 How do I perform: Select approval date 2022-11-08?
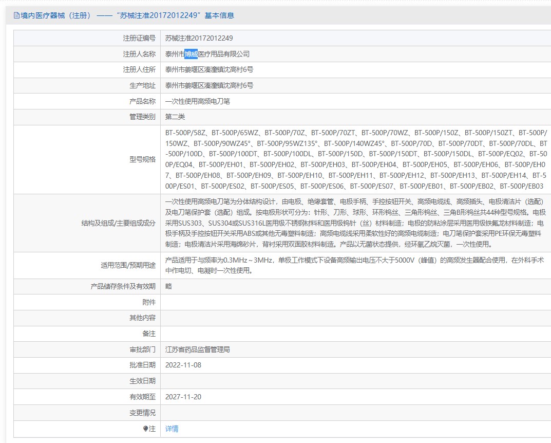click(x=183, y=365)
